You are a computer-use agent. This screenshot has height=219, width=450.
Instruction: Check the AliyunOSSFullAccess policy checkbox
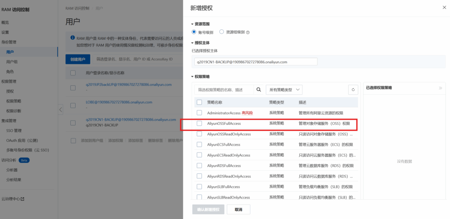[x=199, y=124]
